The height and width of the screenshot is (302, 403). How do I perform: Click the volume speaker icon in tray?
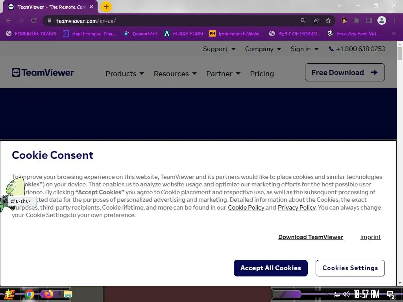point(346,294)
